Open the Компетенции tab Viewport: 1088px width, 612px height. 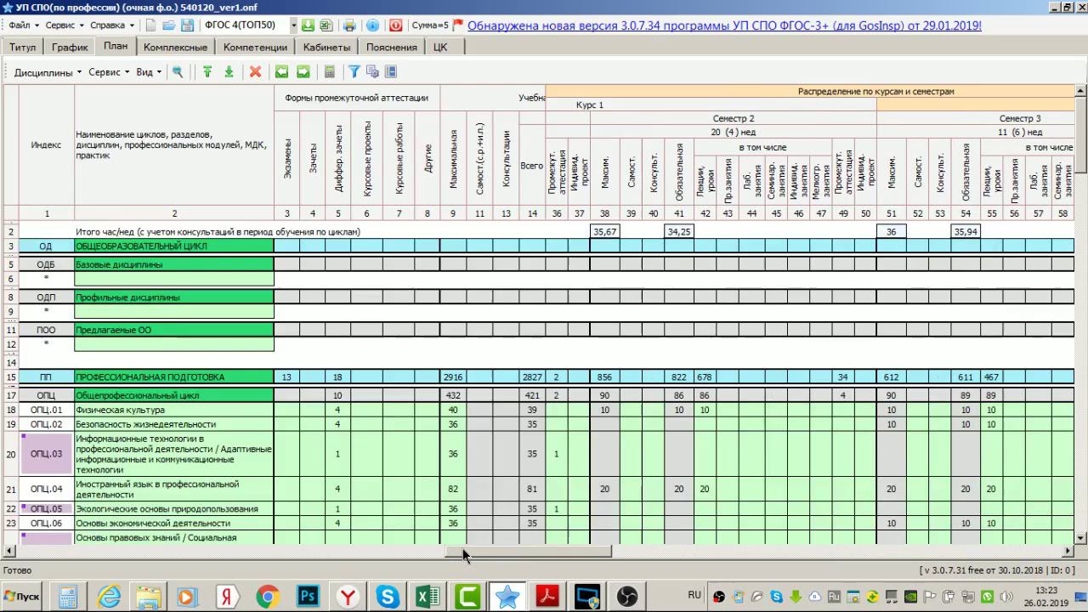pos(255,48)
